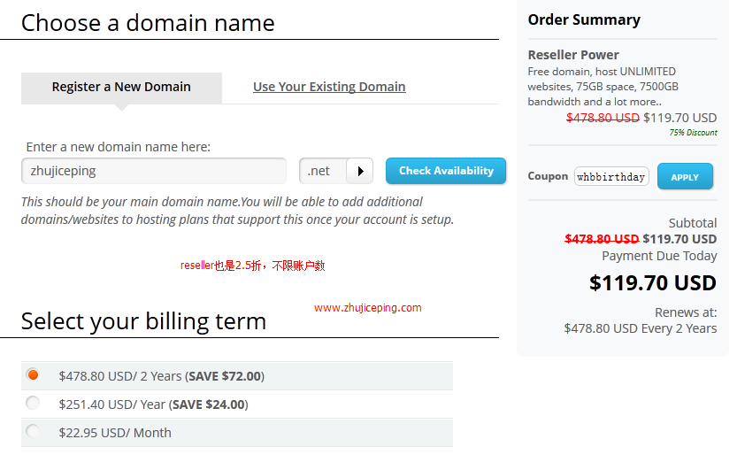Apply the coupon with APPLY button
Image resolution: width=737 pixels, height=470 pixels.
pyautogui.click(x=685, y=177)
